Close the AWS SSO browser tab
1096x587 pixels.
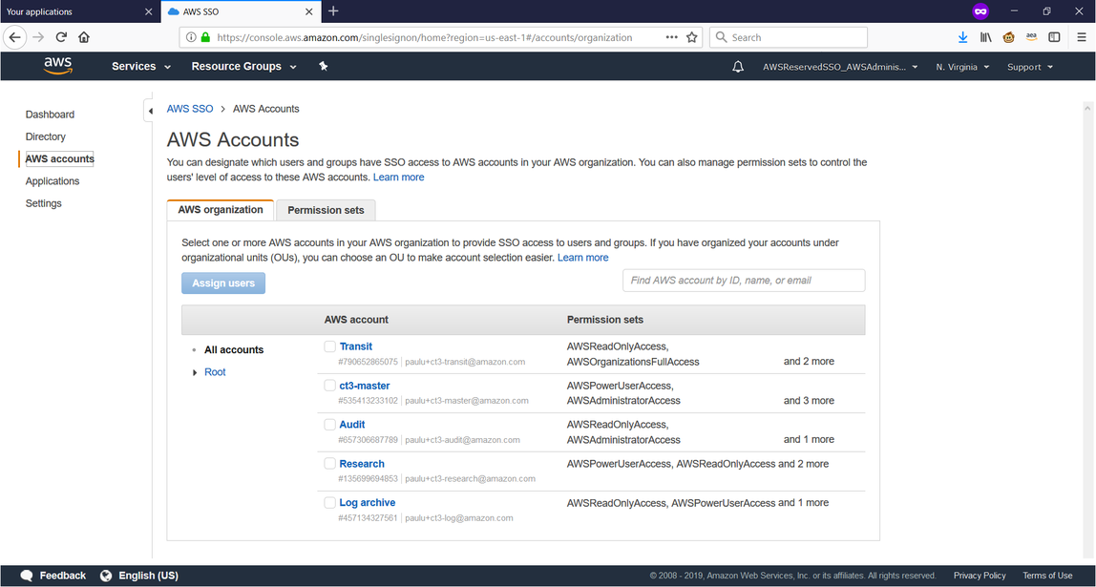309,11
